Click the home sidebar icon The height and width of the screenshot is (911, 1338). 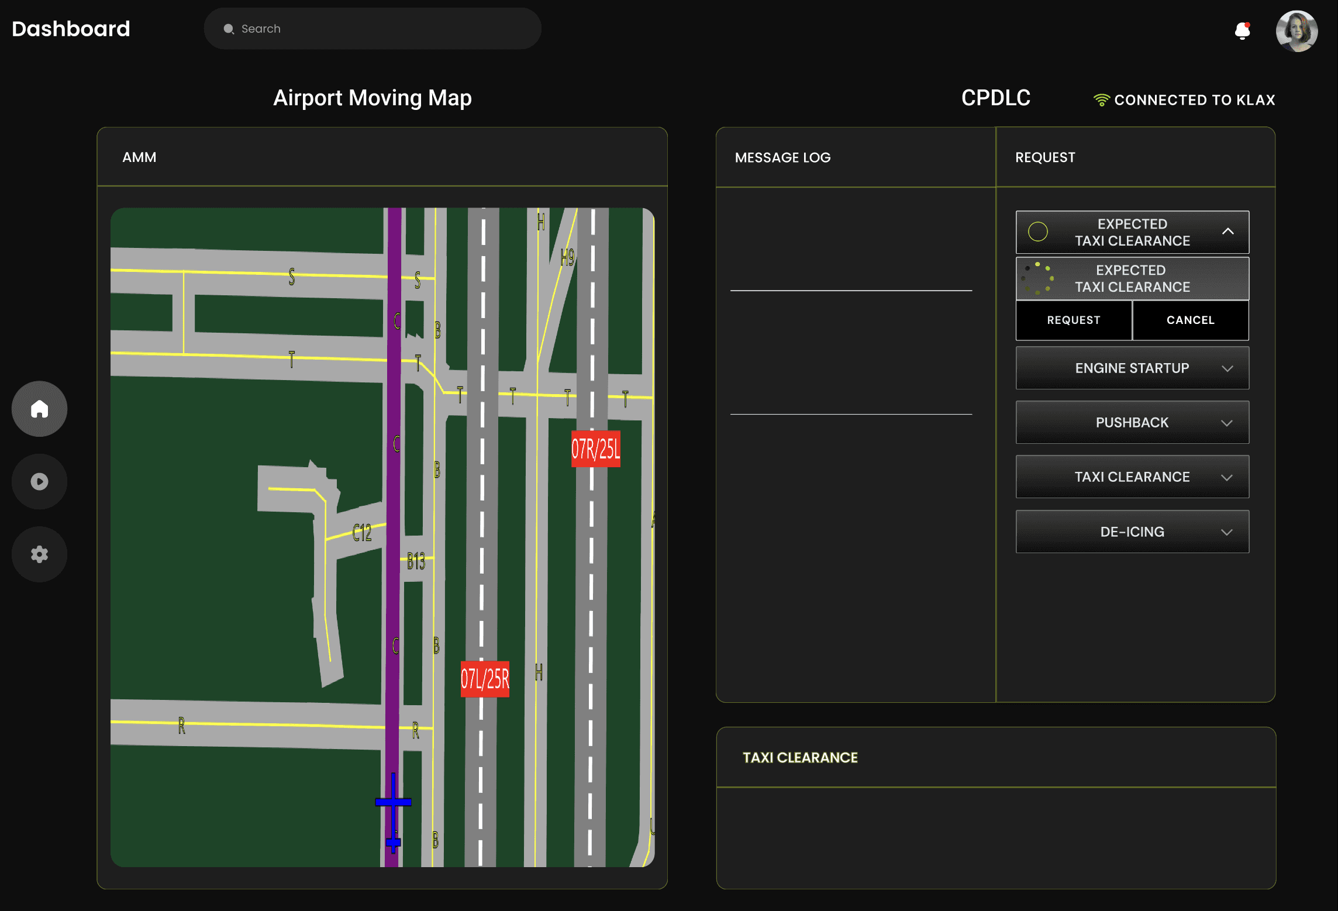tap(39, 409)
